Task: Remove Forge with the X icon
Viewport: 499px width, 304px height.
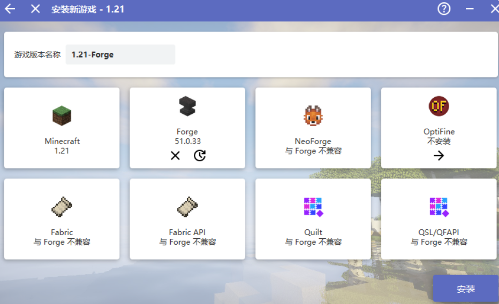Action: click(x=175, y=155)
